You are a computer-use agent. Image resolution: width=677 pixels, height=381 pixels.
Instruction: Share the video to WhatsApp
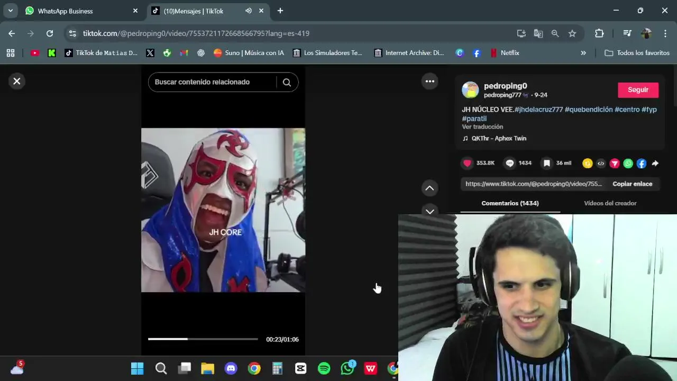pos(628,164)
